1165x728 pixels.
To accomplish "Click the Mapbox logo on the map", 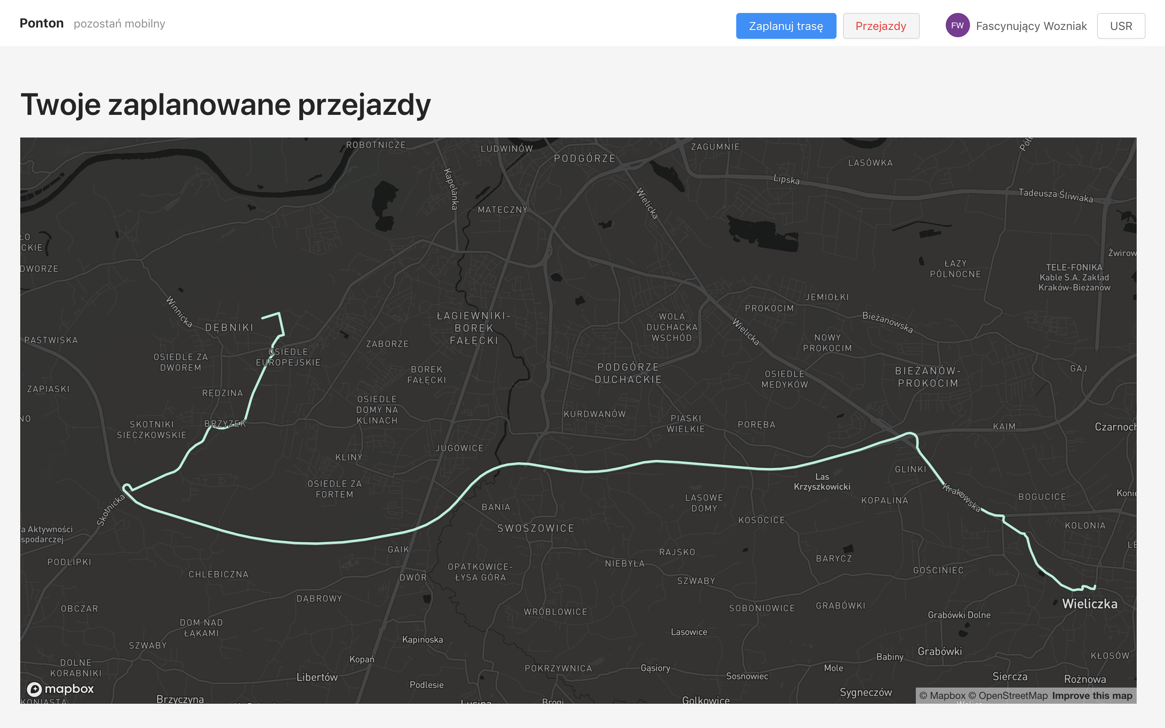I will (x=61, y=689).
